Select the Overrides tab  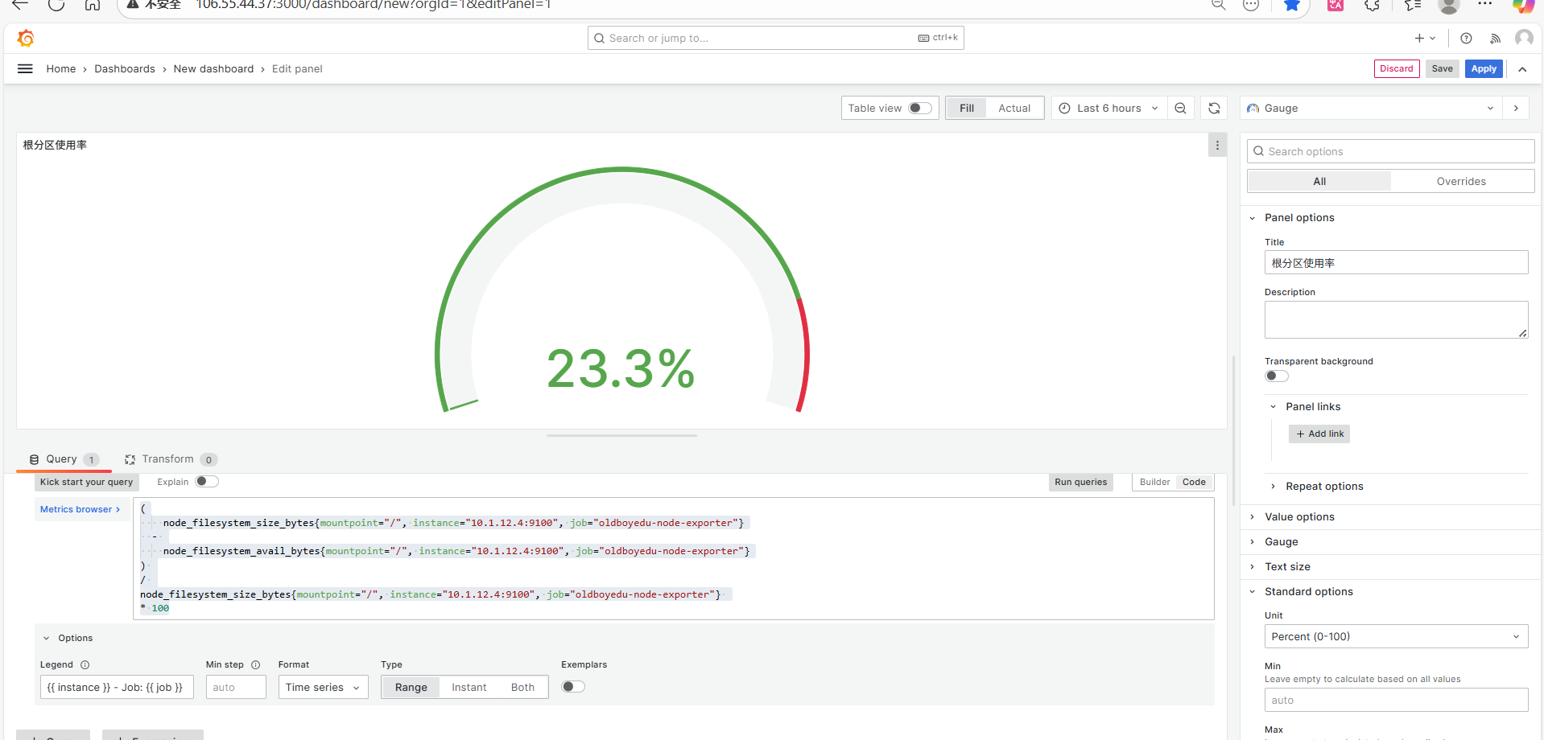pyautogui.click(x=1460, y=182)
